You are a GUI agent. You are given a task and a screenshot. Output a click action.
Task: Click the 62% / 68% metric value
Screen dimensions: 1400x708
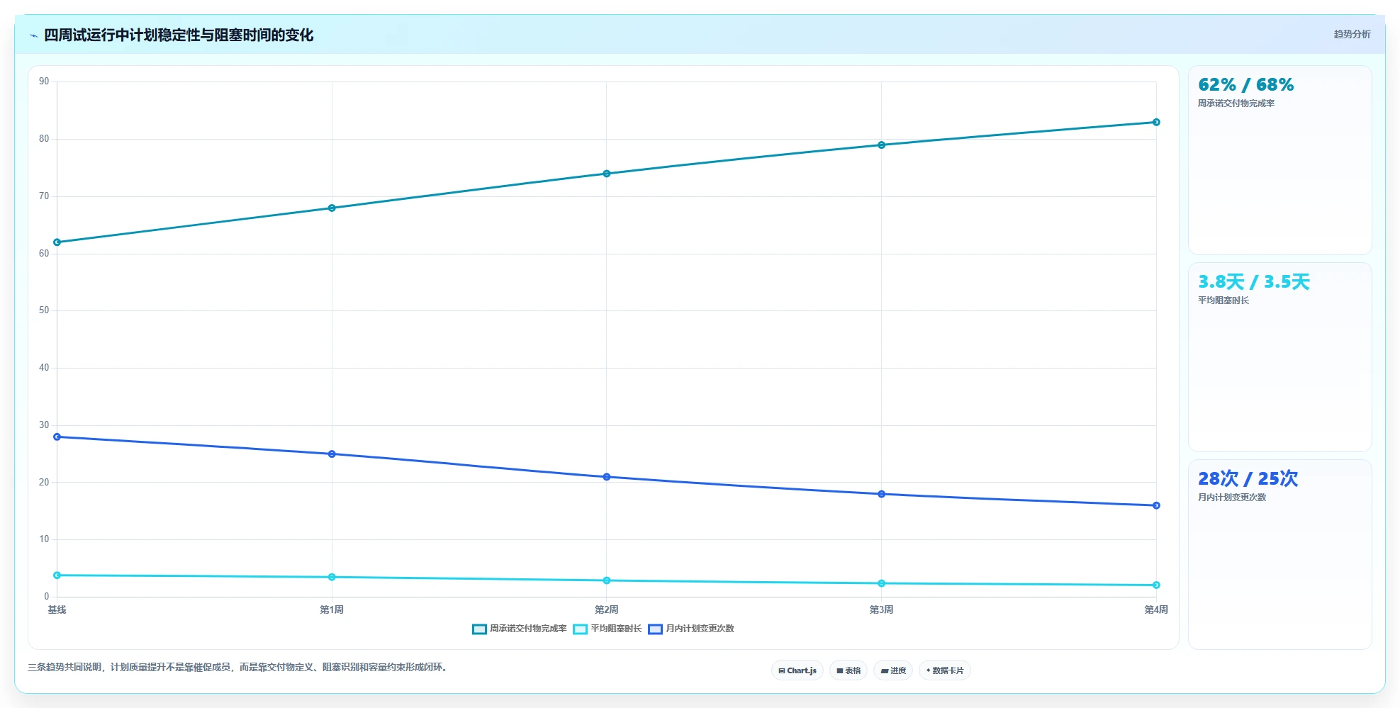click(x=1245, y=85)
